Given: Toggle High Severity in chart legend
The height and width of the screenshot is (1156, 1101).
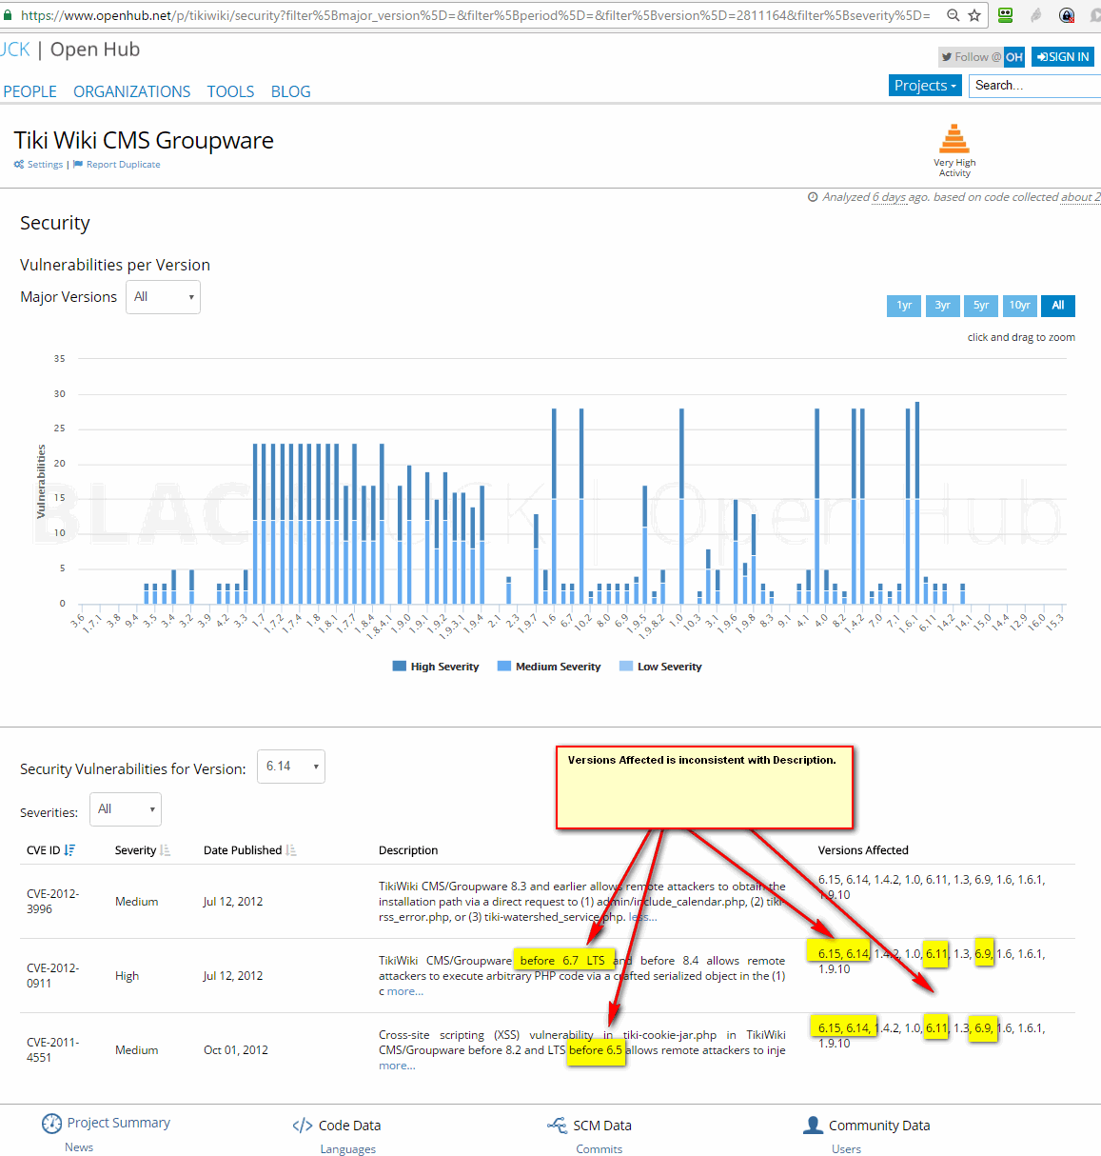Looking at the screenshot, I should 436,667.
